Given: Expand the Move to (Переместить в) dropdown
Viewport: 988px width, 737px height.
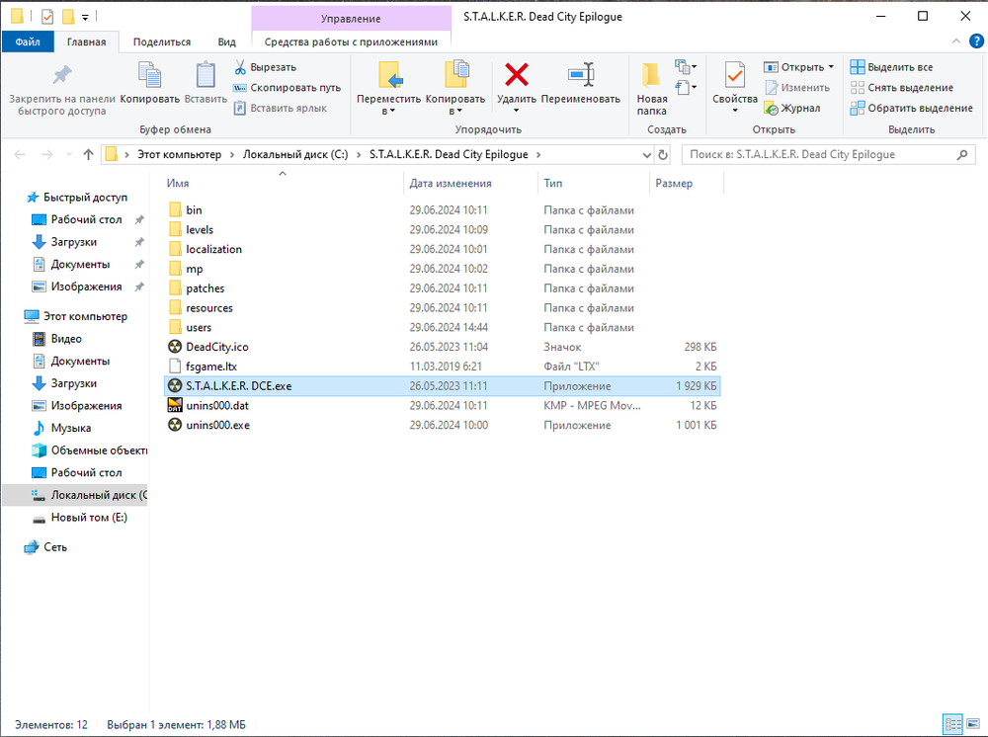Looking at the screenshot, I should (388, 111).
